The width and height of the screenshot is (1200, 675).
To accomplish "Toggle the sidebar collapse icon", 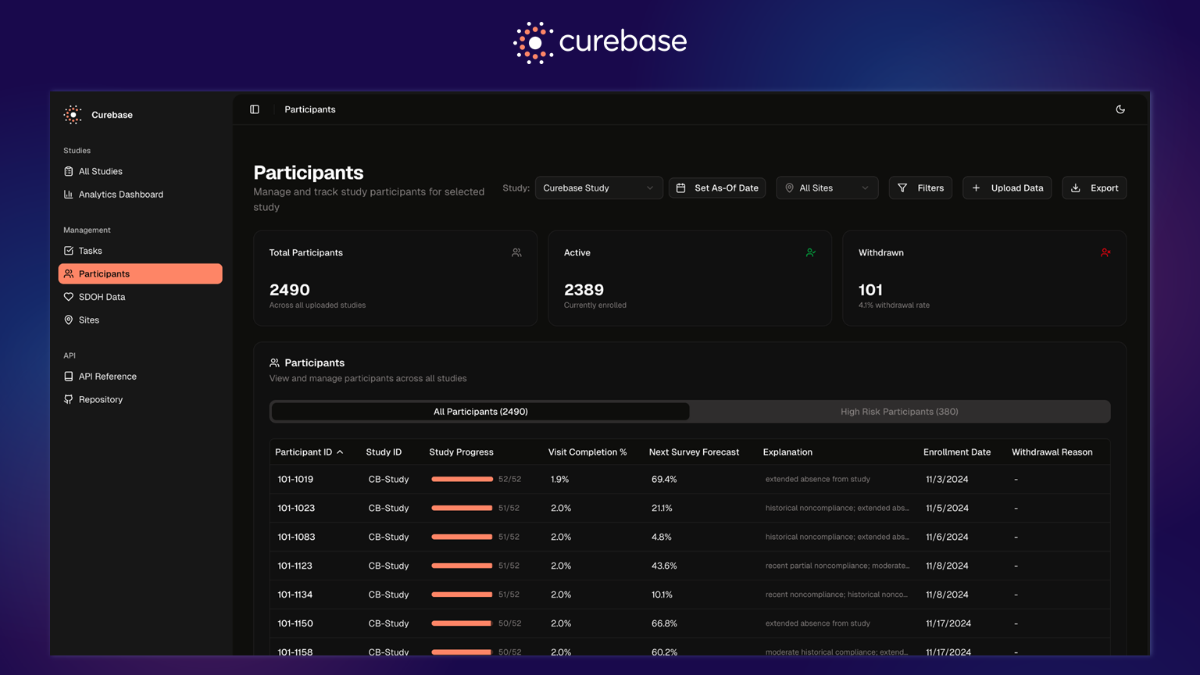I will click(255, 109).
